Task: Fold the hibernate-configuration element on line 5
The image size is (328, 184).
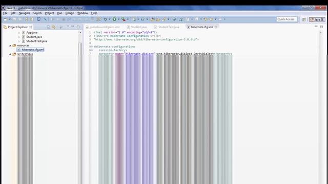Action: tap(92, 47)
